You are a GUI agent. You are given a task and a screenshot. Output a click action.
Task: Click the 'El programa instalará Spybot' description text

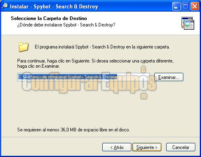tap(102, 47)
